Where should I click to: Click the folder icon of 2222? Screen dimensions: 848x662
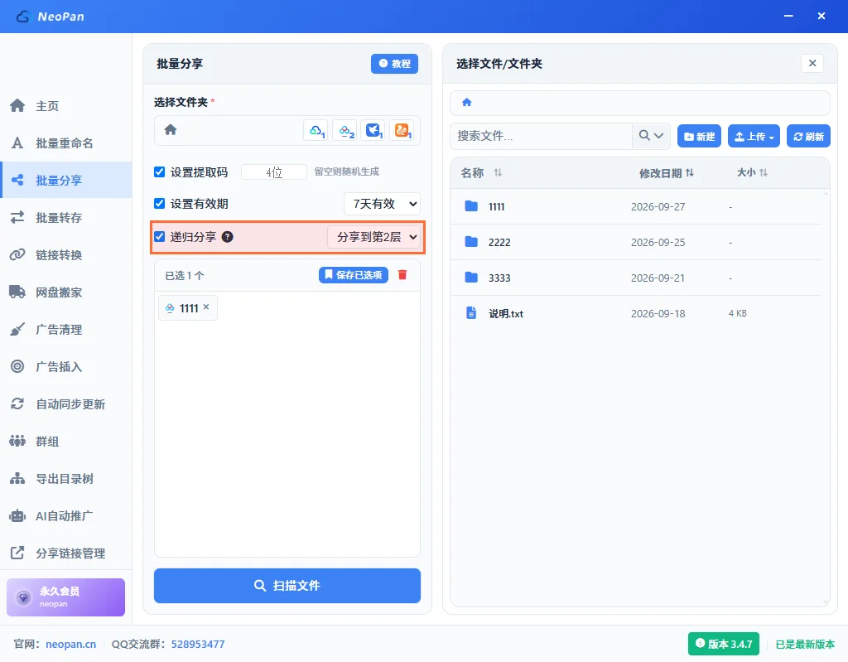(471, 242)
